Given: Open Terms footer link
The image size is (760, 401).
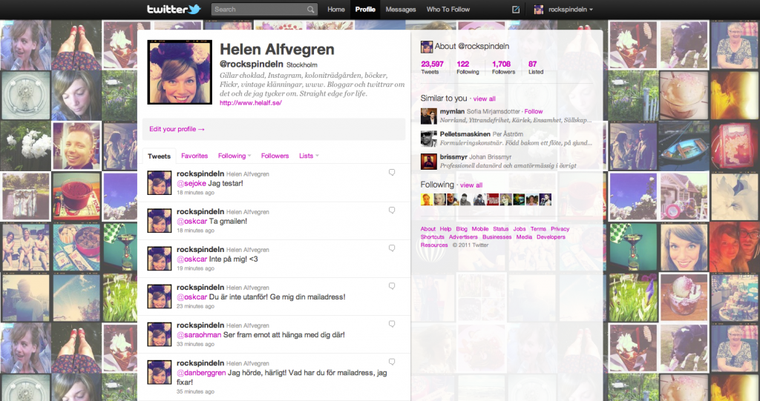Looking at the screenshot, I should (538, 228).
